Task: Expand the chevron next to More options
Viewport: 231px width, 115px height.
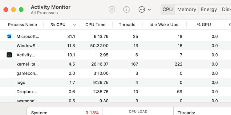Action: click(149, 10)
